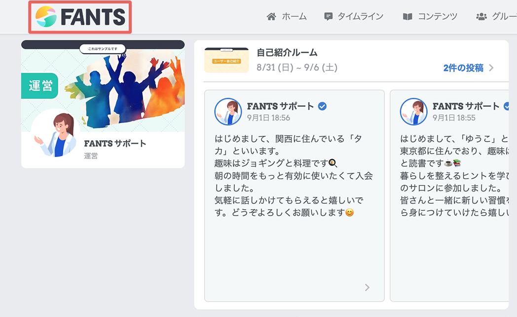Click the group people icon
This screenshot has width=517, height=317.
[x=481, y=16]
